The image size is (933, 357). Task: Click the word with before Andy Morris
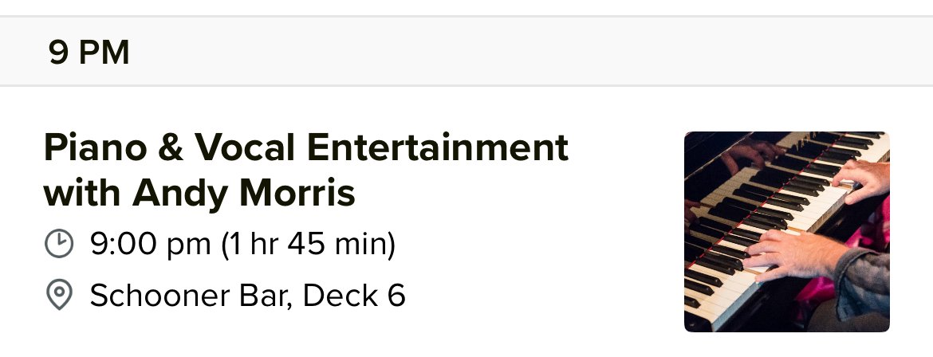pyautogui.click(x=82, y=194)
